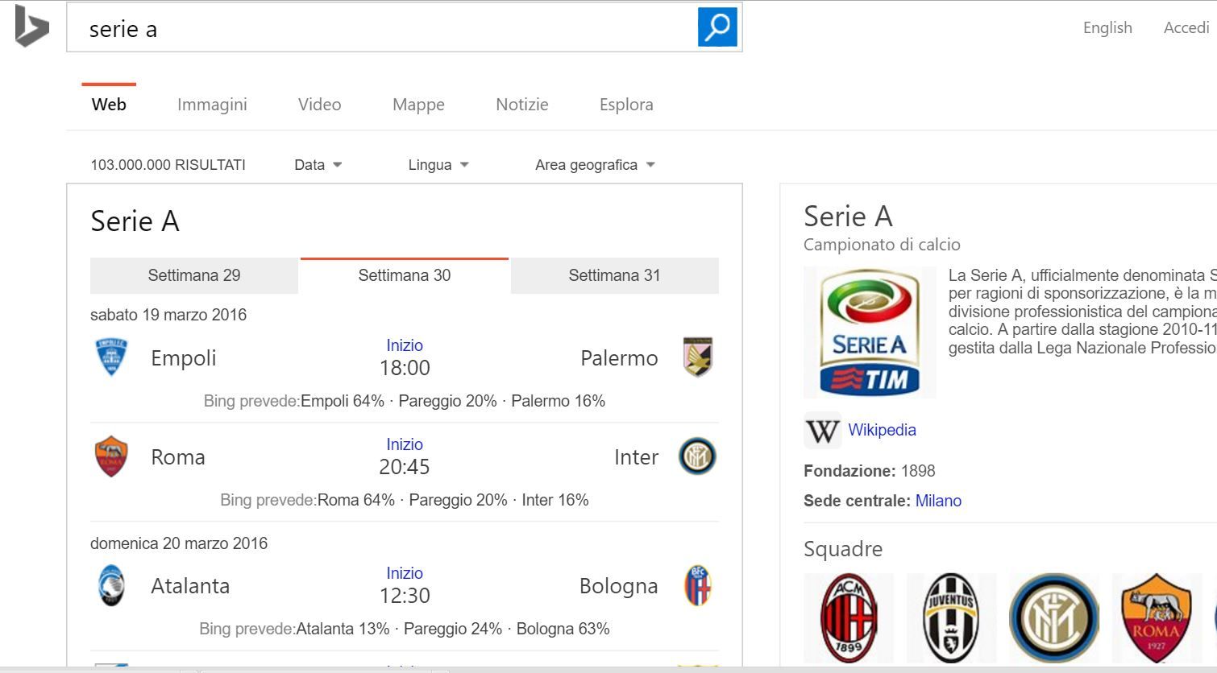
Task: Open the Immagini search tab
Action: (212, 105)
